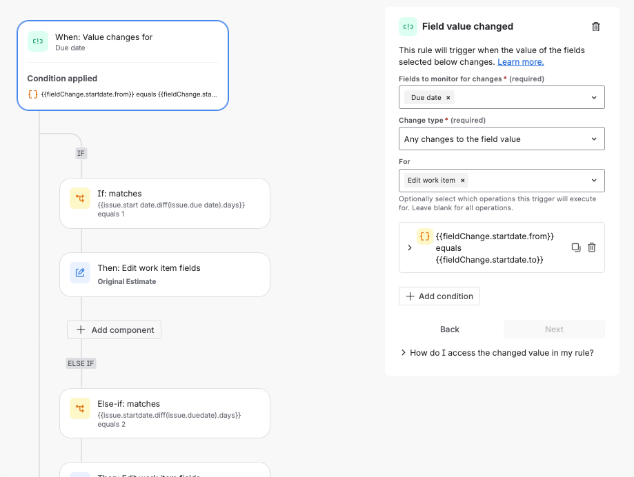Image resolution: width=634 pixels, height=477 pixels.
Task: Click the 'Add condition' button
Action: pyautogui.click(x=439, y=296)
